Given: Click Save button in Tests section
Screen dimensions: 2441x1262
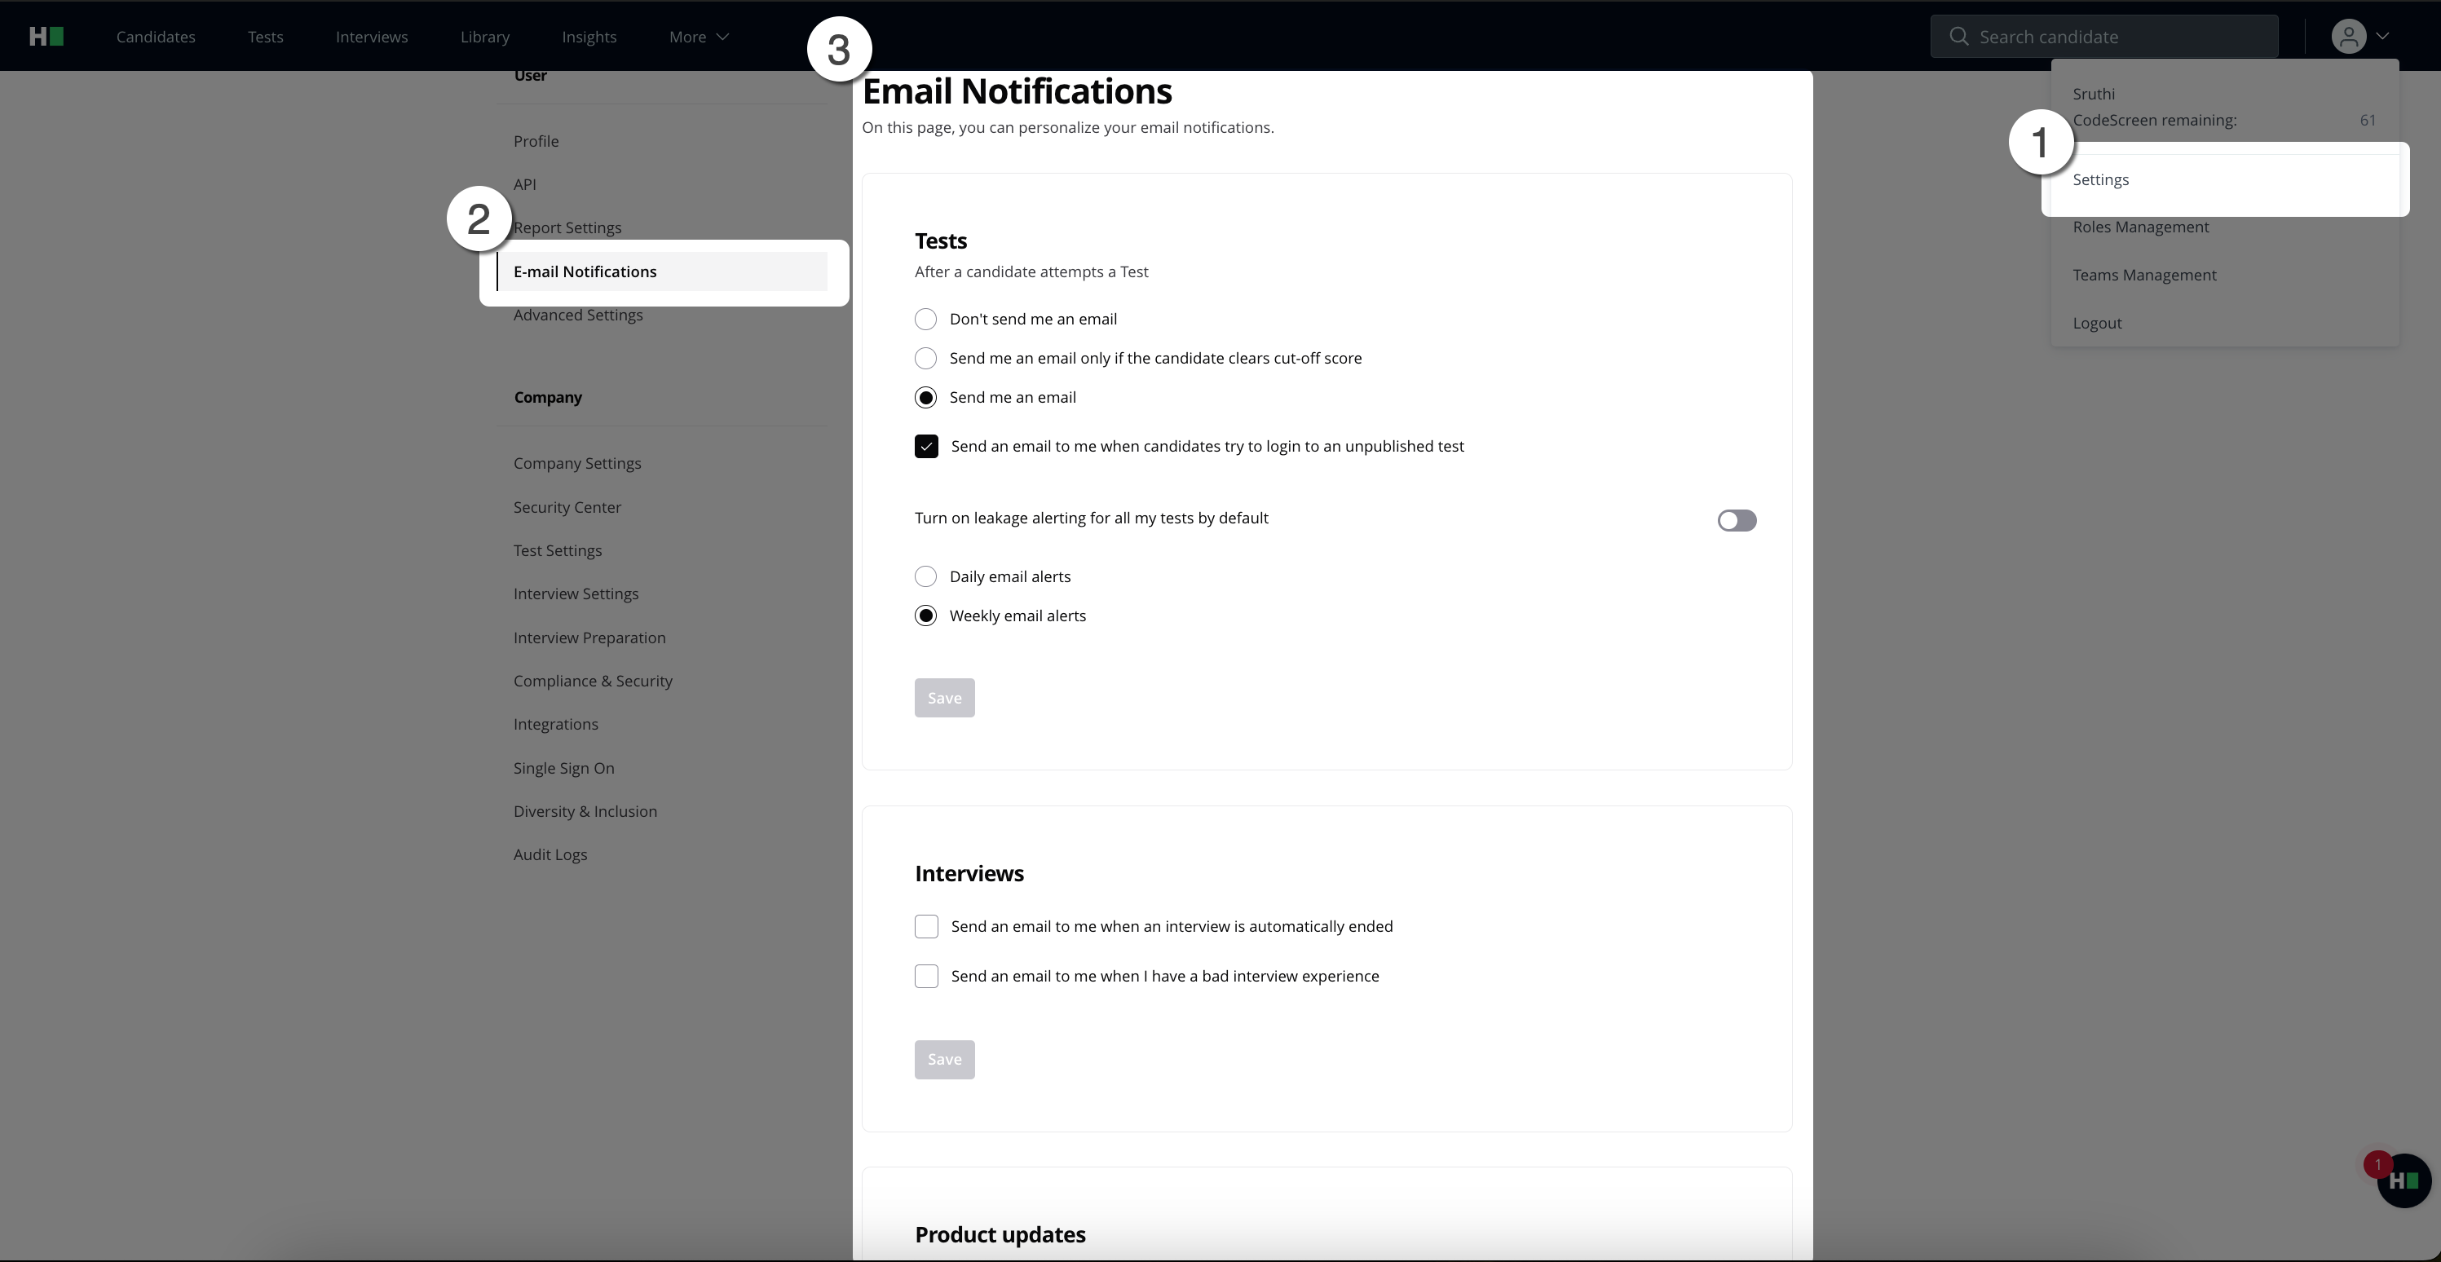Looking at the screenshot, I should coord(944,699).
